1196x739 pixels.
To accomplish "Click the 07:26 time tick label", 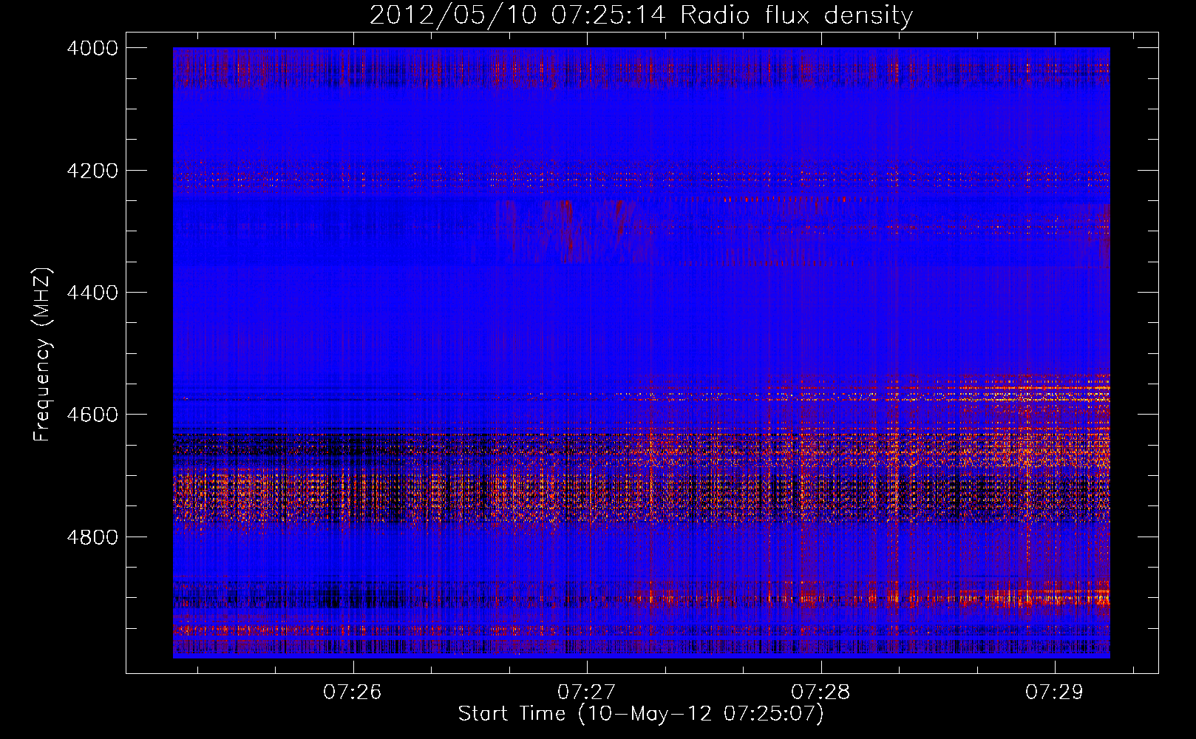I will (353, 692).
